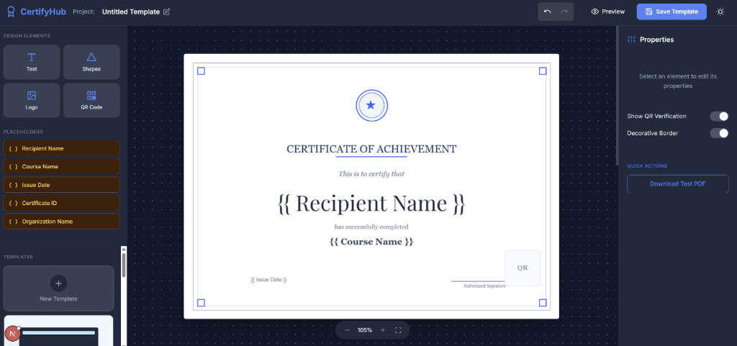Click the undo arrow
Image resolution: width=737 pixels, height=346 pixels.
547,12
